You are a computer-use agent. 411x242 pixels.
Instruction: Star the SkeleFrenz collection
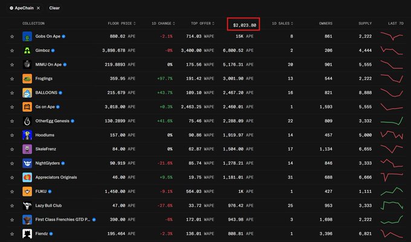(x=12, y=149)
